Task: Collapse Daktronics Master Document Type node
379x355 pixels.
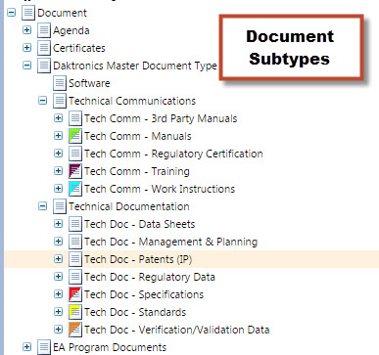Action: (27, 66)
